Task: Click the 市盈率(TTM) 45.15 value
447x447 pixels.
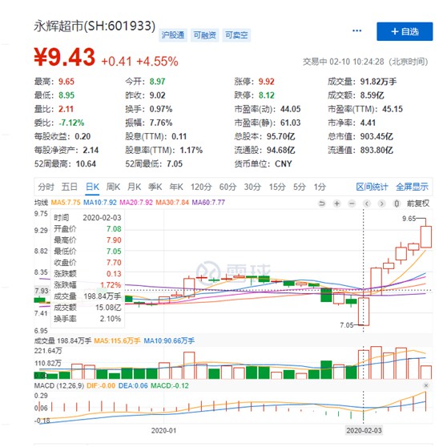Action: [393, 109]
